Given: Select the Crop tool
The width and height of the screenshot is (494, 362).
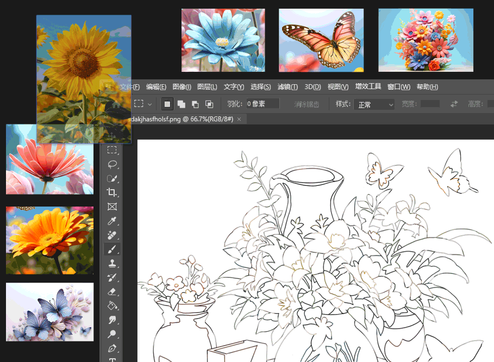Looking at the screenshot, I should click(112, 192).
